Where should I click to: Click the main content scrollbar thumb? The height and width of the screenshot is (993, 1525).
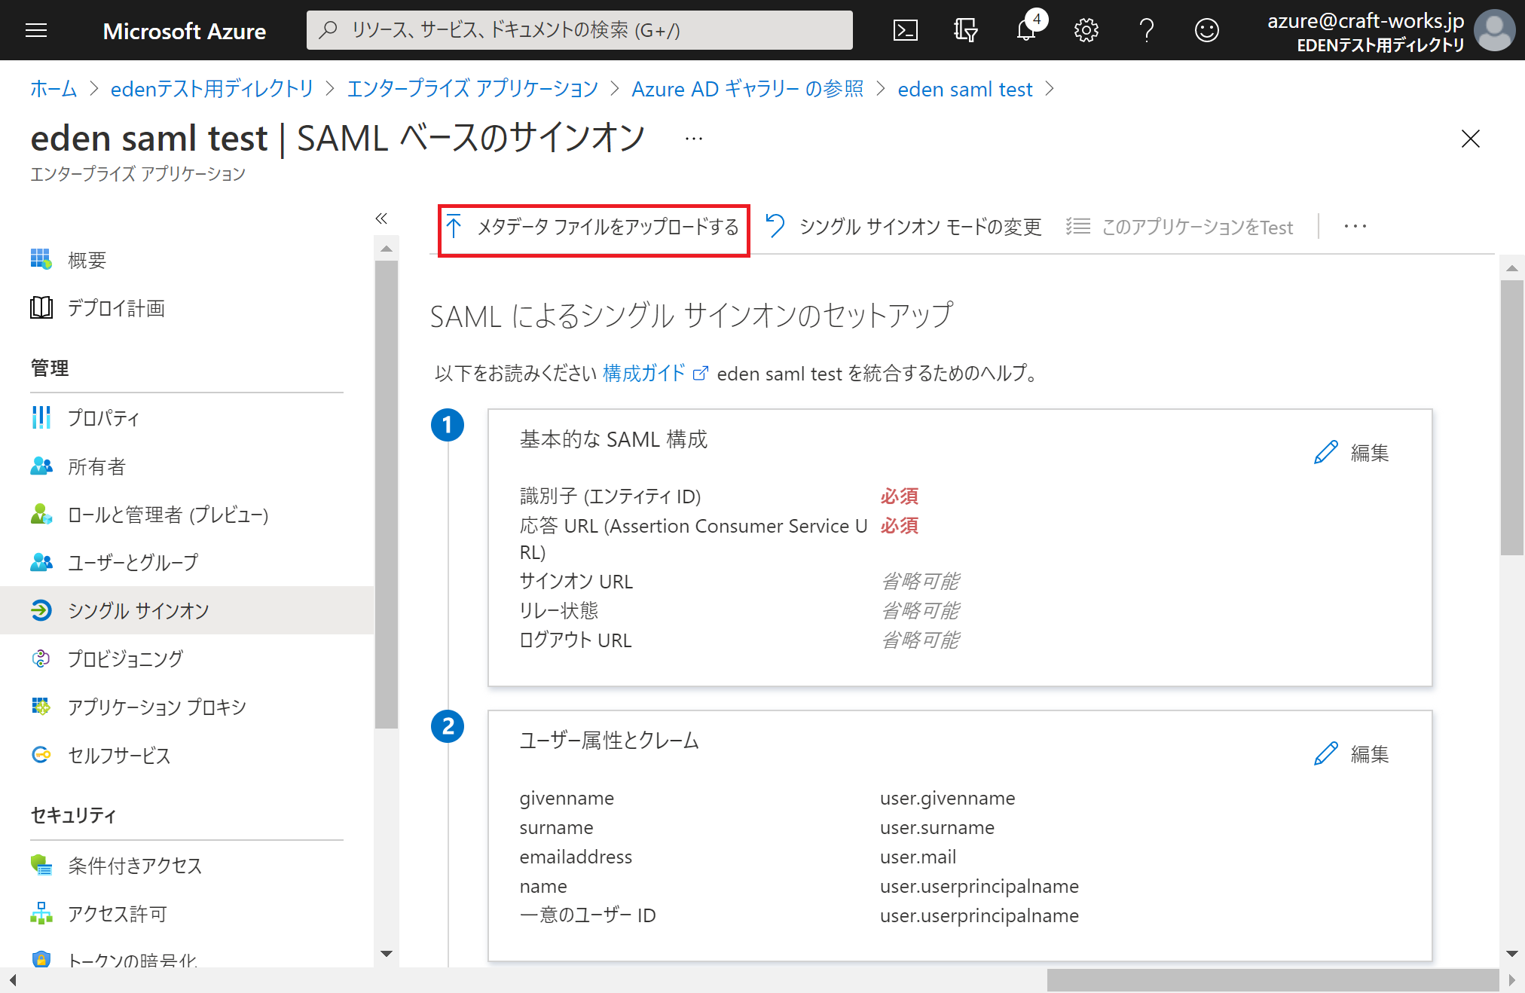pos(1512,418)
